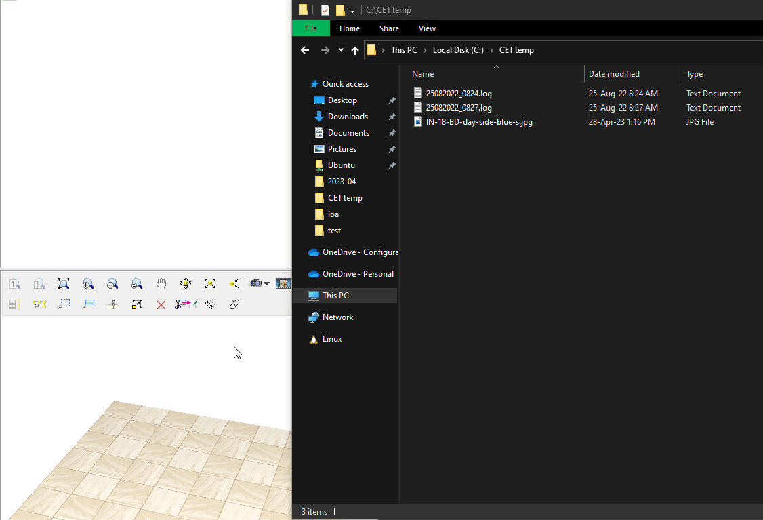The height and width of the screenshot is (520, 763).
Task: Open Desktop in Quick access
Action: [342, 100]
